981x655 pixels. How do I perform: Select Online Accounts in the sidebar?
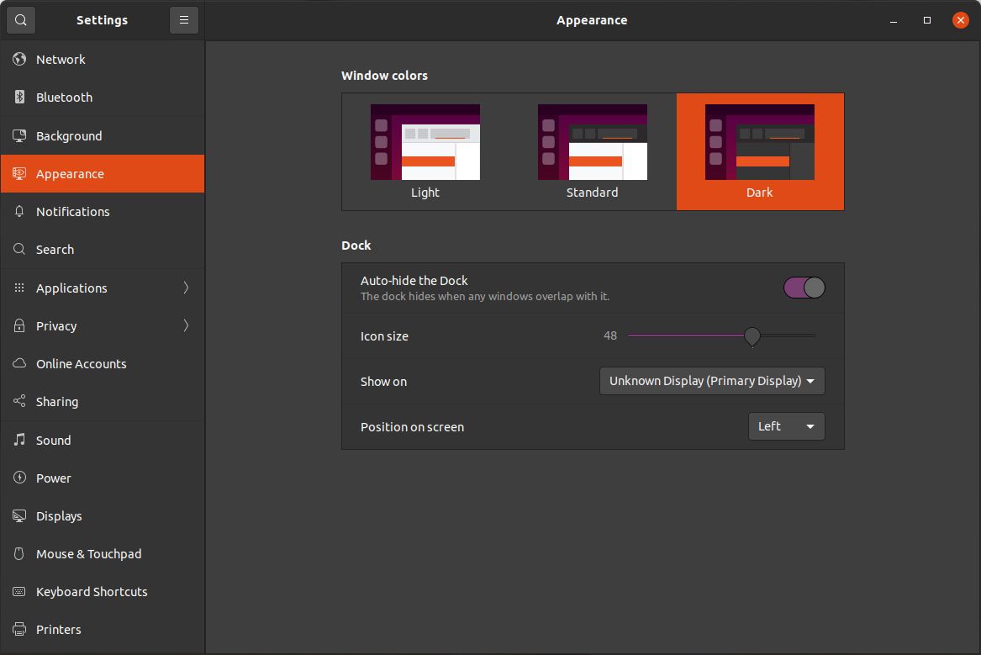82,363
